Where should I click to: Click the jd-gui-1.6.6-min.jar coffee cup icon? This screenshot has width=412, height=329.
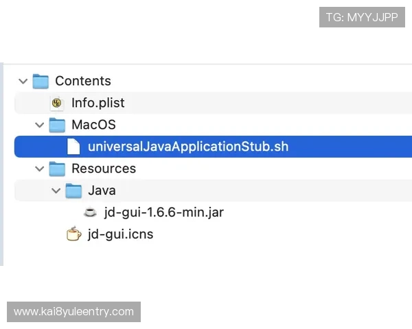(90, 212)
